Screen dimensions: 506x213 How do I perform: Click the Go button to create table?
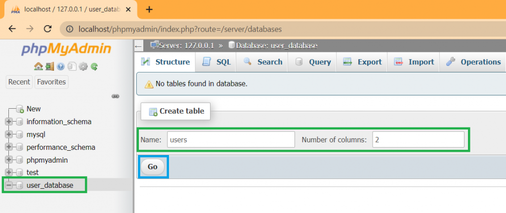[x=152, y=167]
